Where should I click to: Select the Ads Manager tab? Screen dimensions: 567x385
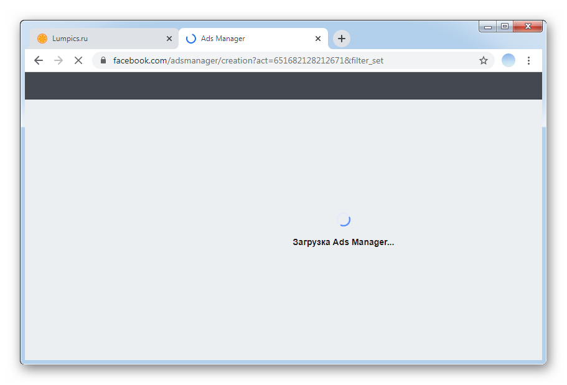pyautogui.click(x=249, y=39)
